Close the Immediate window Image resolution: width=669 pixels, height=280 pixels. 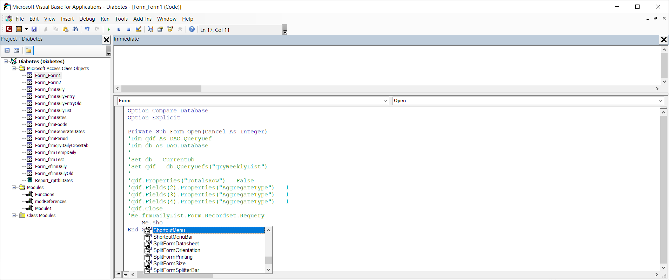click(664, 40)
